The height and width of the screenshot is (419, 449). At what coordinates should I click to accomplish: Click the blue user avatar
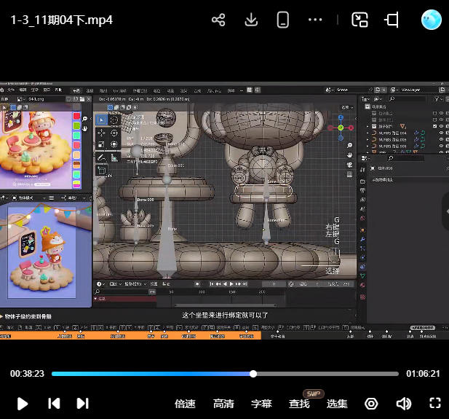(431, 20)
